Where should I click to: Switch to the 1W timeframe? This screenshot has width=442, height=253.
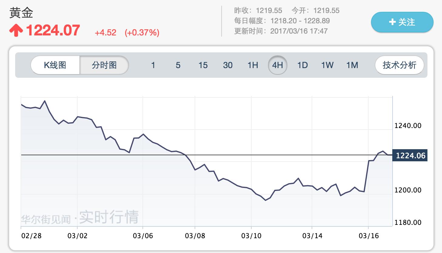click(x=327, y=65)
